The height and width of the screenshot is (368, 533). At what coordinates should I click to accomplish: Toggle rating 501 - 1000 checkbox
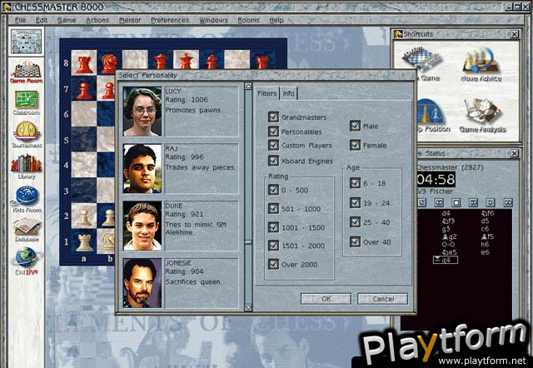tap(274, 208)
